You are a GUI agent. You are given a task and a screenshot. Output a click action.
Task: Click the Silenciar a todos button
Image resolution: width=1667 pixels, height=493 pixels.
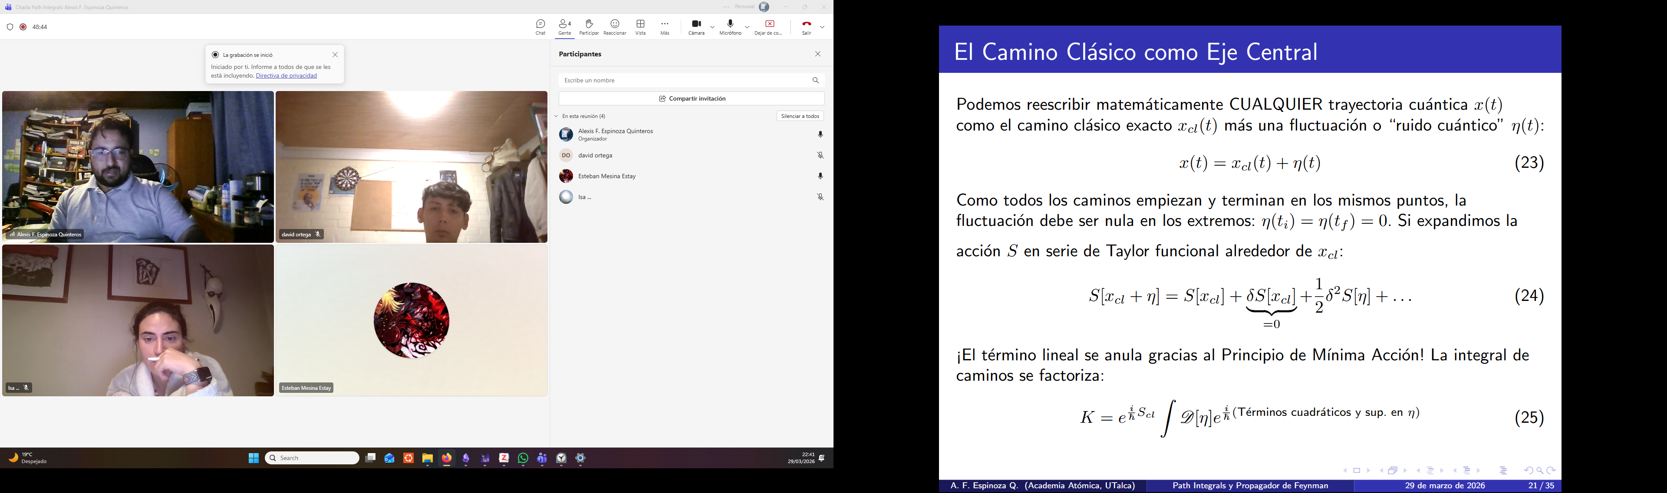[800, 116]
